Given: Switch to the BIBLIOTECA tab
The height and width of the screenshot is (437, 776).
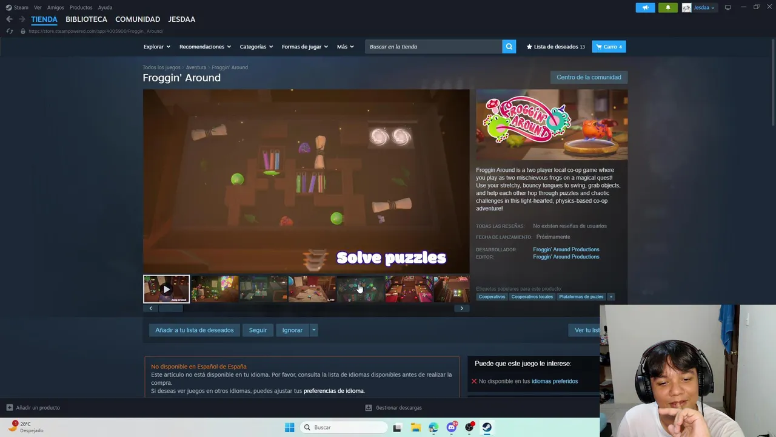Looking at the screenshot, I should point(86,19).
